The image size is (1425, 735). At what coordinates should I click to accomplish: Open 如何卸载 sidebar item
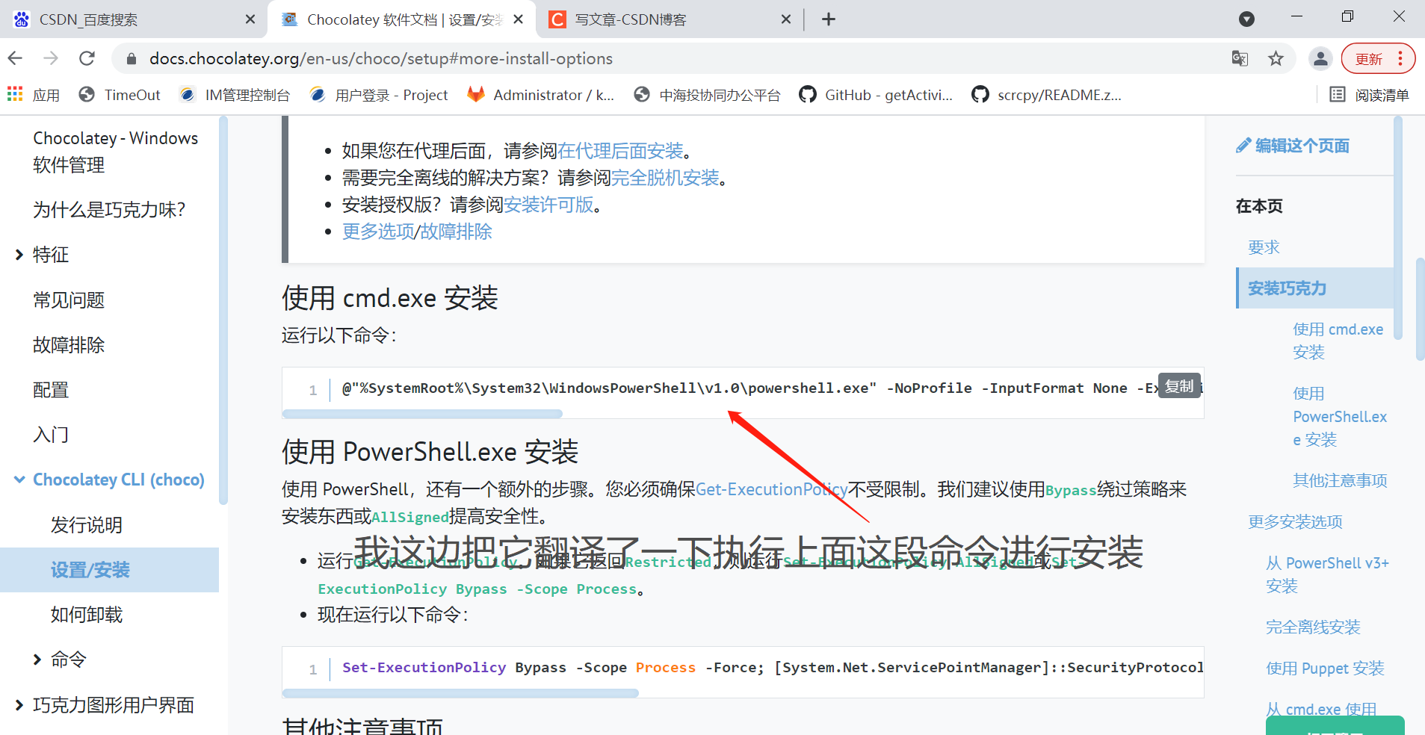coord(87,615)
